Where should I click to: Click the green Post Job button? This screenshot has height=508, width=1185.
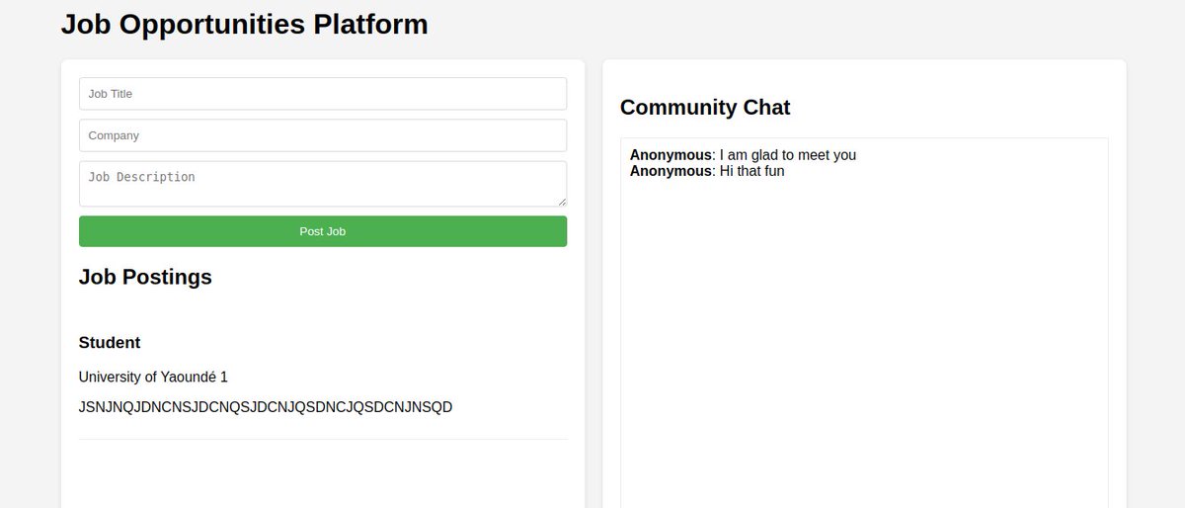tap(323, 231)
